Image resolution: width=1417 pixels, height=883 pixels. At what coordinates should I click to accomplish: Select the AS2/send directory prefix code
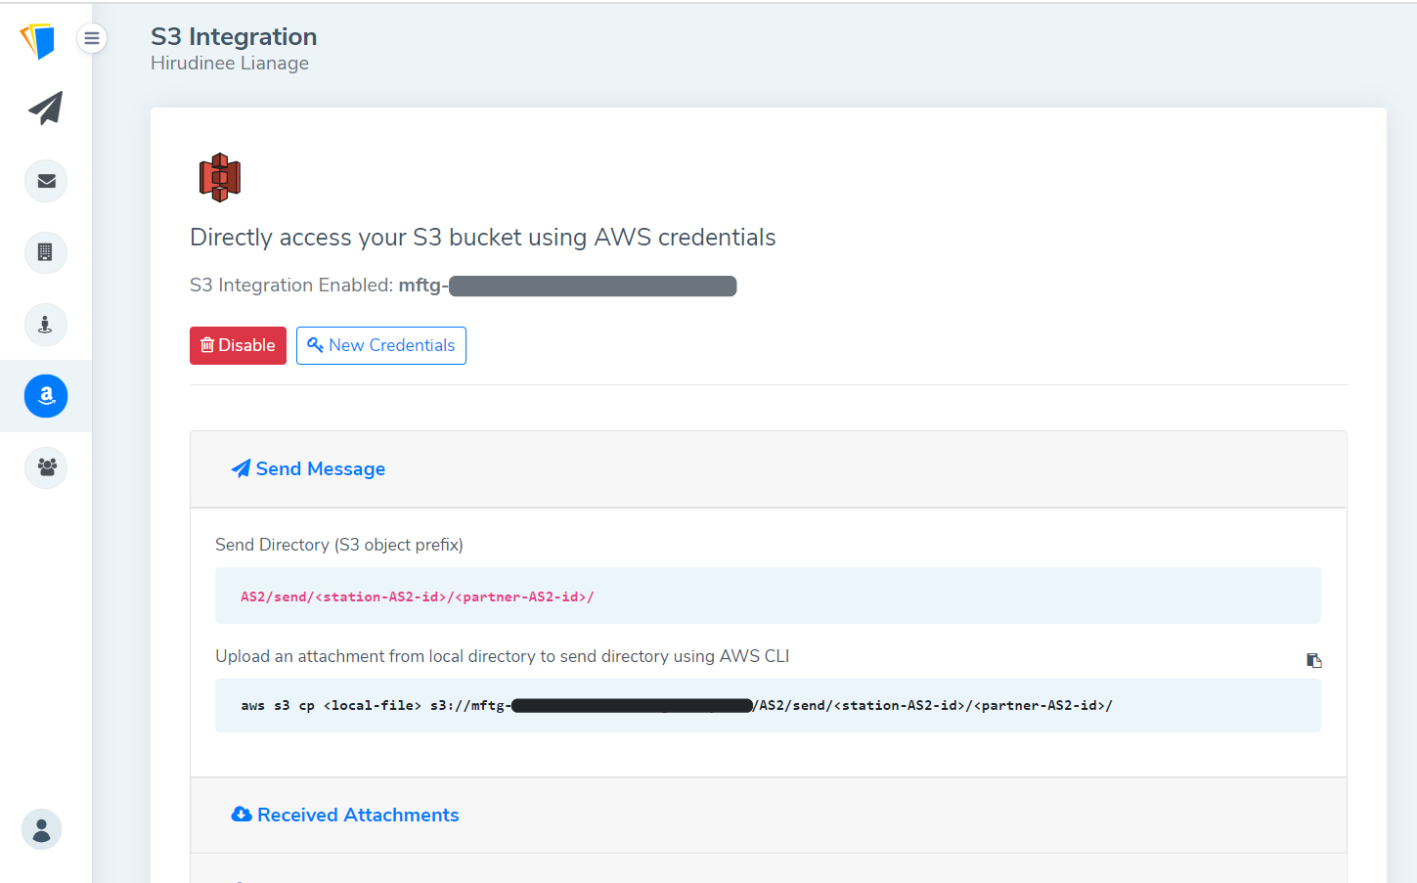click(x=418, y=596)
